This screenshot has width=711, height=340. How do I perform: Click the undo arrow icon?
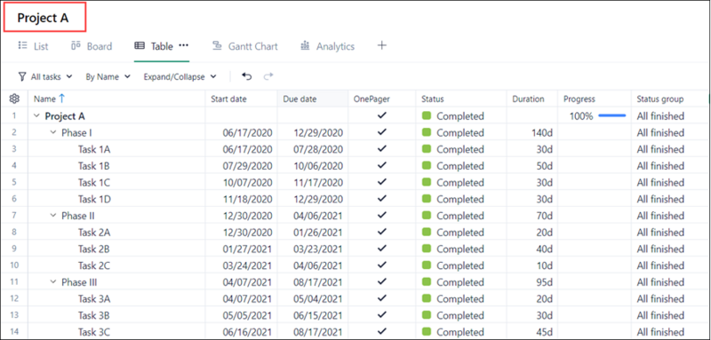point(247,76)
